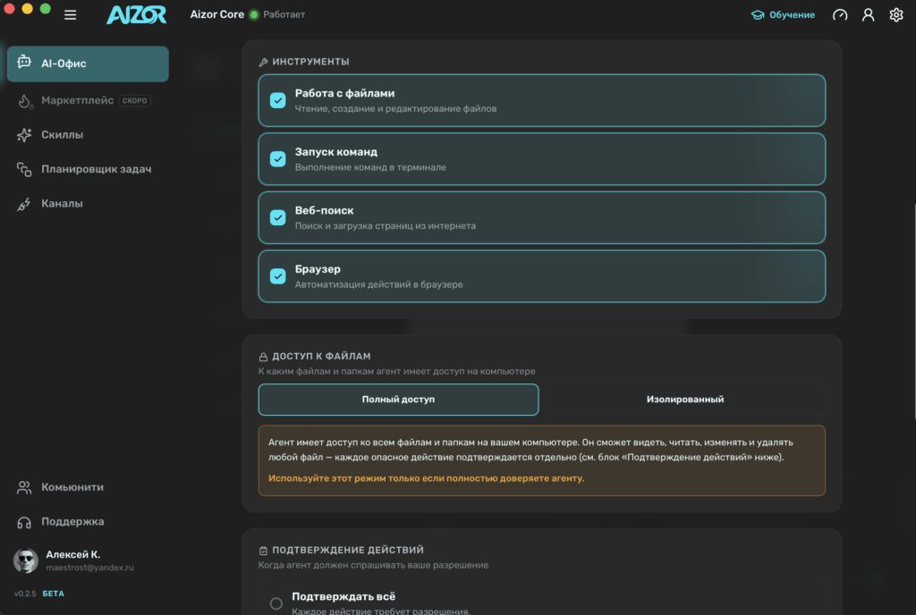Image resolution: width=916 pixels, height=615 pixels.
Task: Click the БЕТА version label
Action: pyautogui.click(x=53, y=594)
